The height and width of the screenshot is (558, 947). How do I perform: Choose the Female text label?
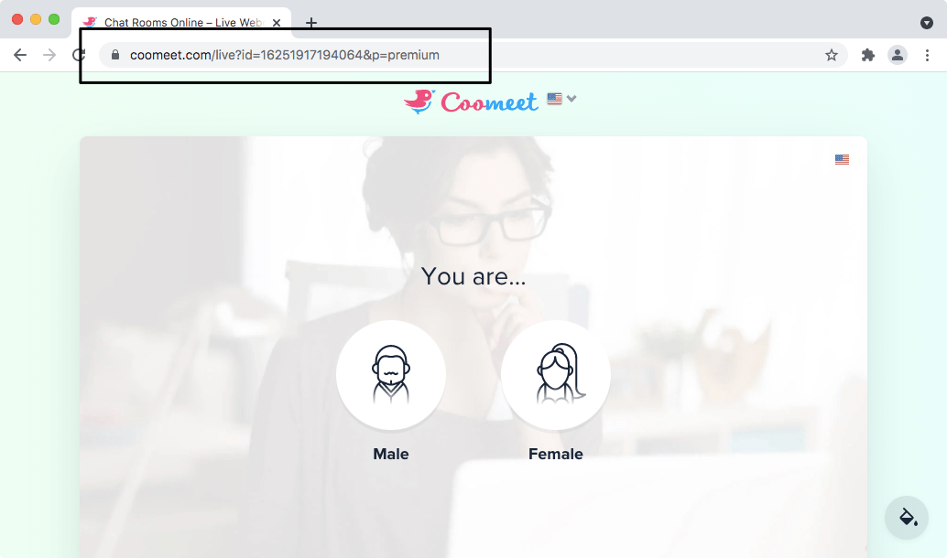tap(556, 454)
